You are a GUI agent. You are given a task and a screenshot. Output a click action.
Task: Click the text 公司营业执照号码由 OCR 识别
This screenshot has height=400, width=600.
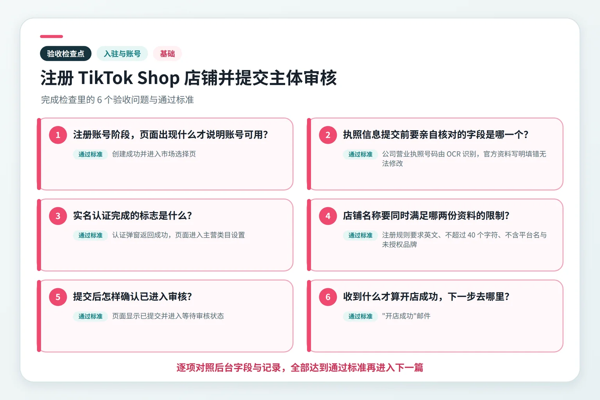click(429, 154)
